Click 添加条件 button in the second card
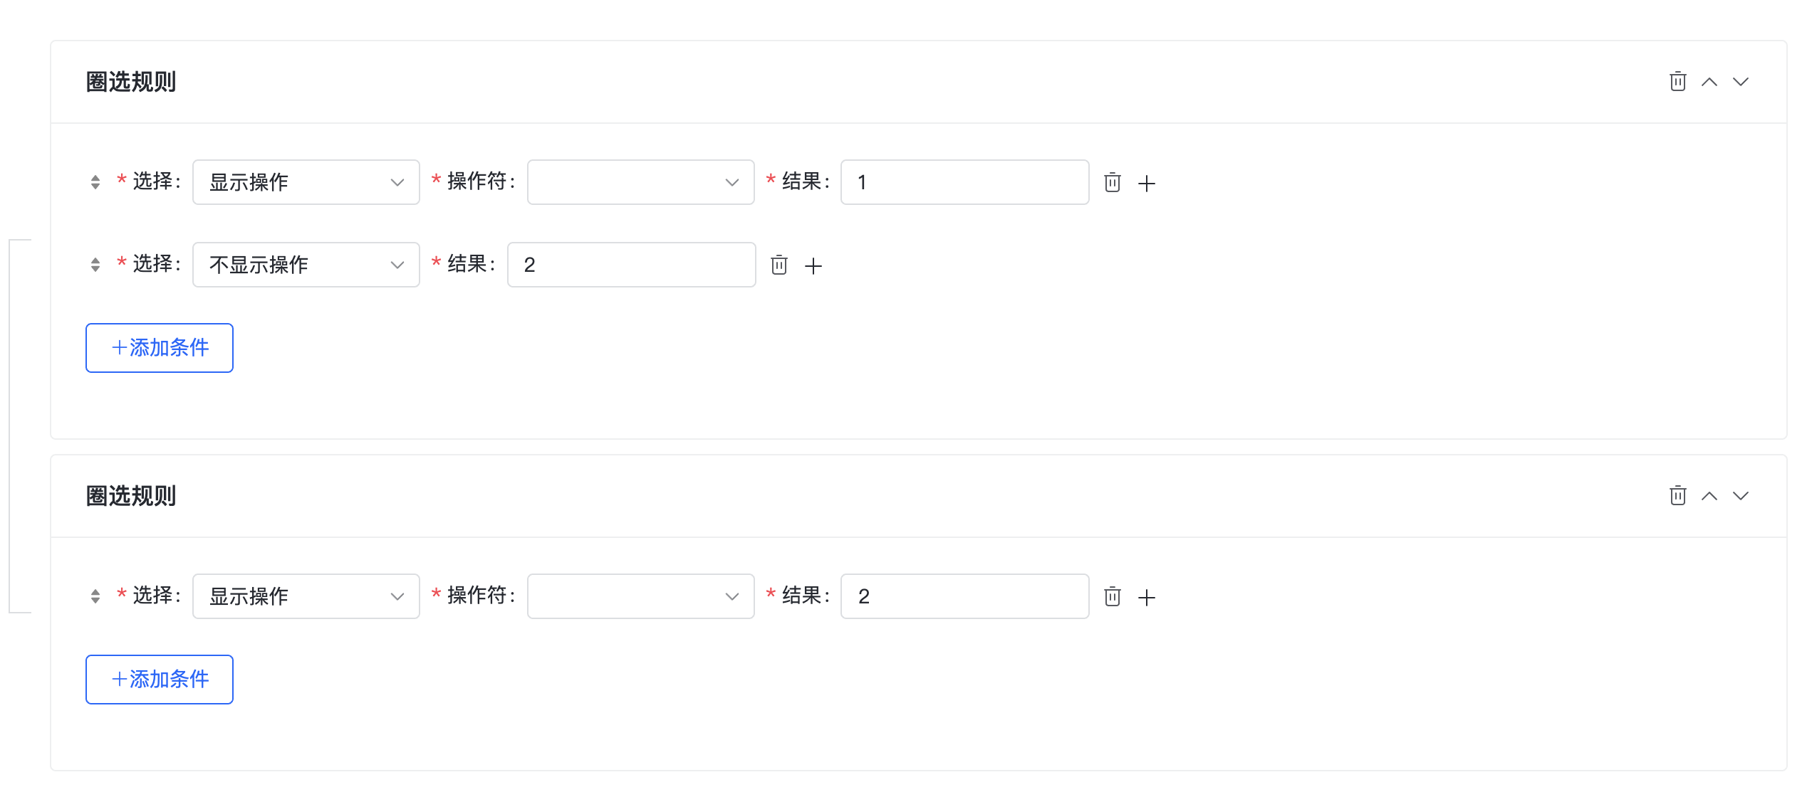This screenshot has width=1812, height=787. [x=159, y=680]
